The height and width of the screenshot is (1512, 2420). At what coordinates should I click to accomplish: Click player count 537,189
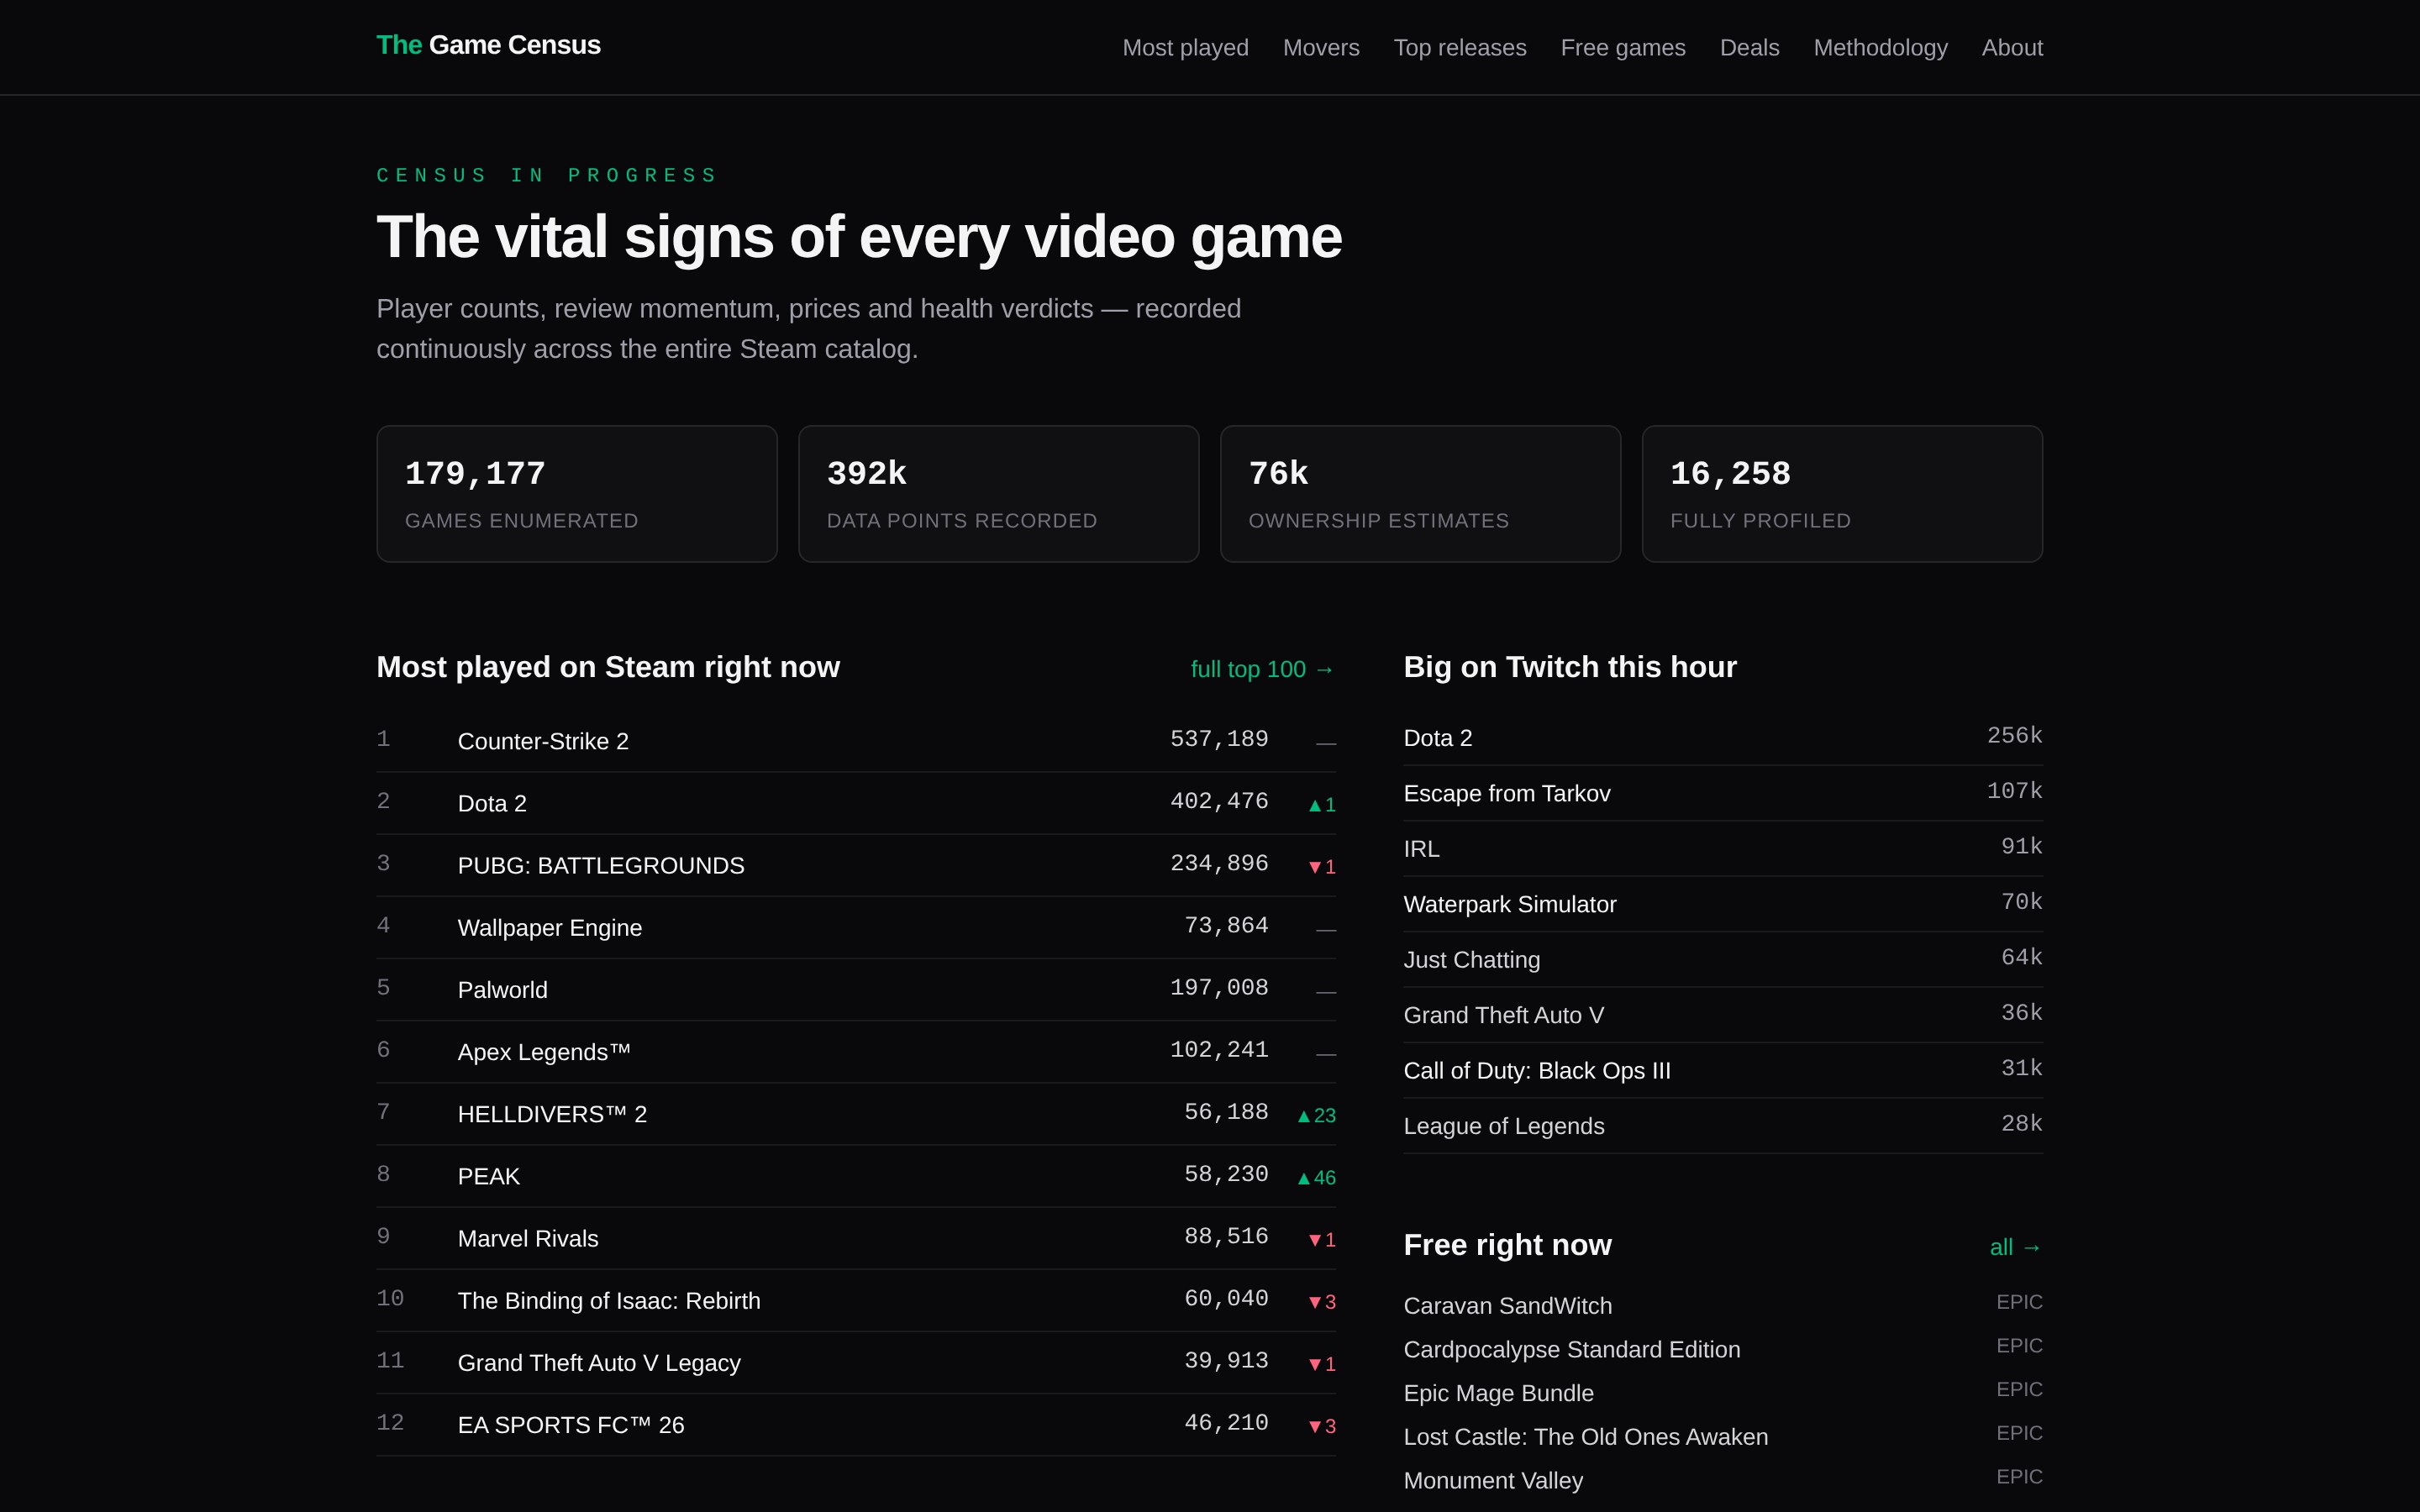[1219, 739]
